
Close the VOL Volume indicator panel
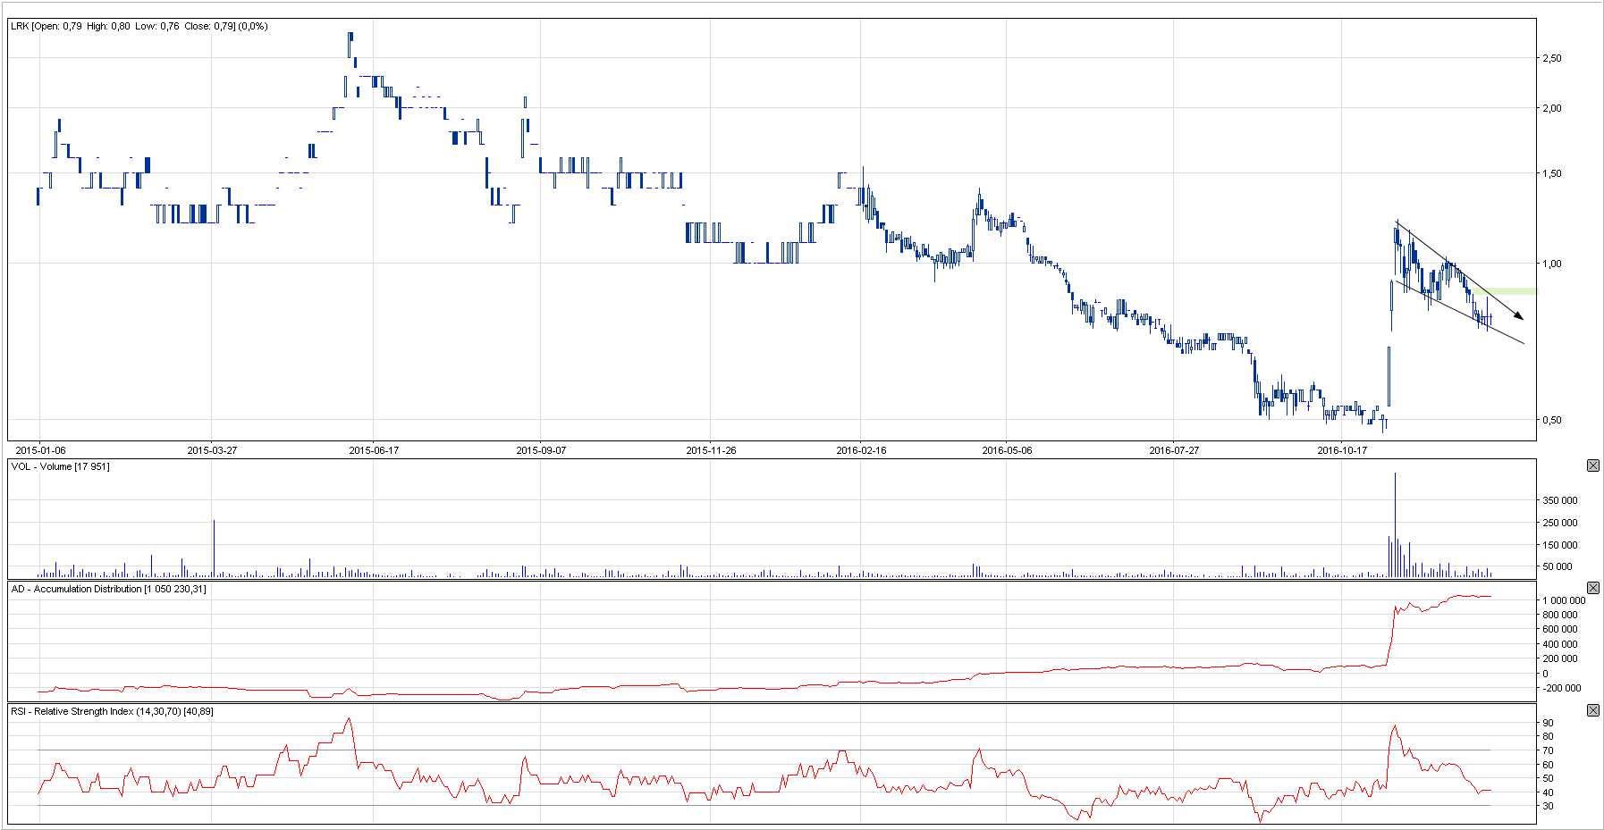pyautogui.click(x=1592, y=465)
